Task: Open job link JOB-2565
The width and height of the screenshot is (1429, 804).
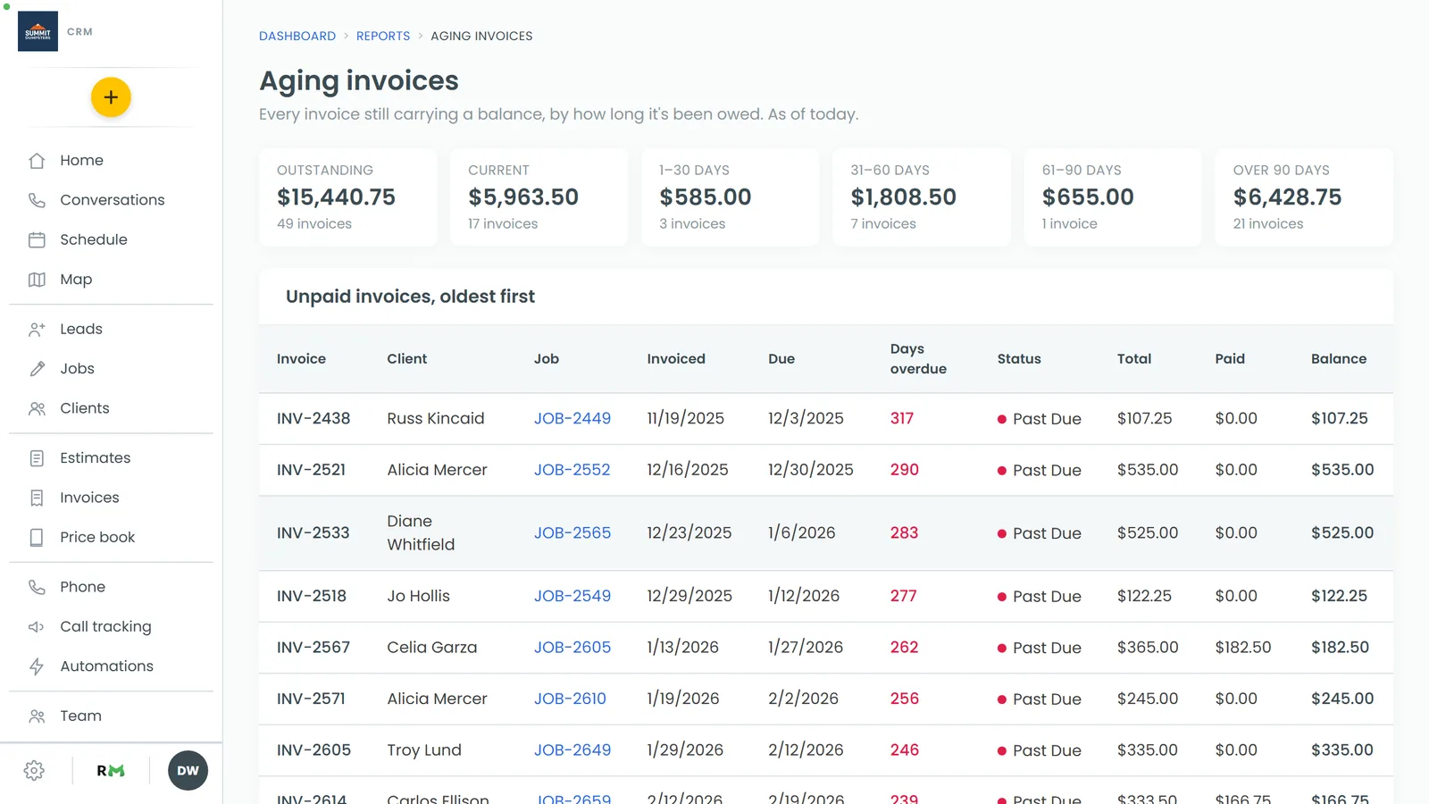Action: pos(572,533)
